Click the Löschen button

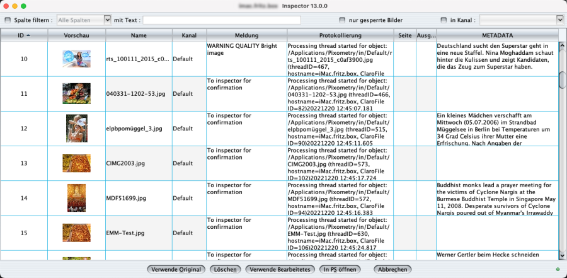(x=226, y=269)
